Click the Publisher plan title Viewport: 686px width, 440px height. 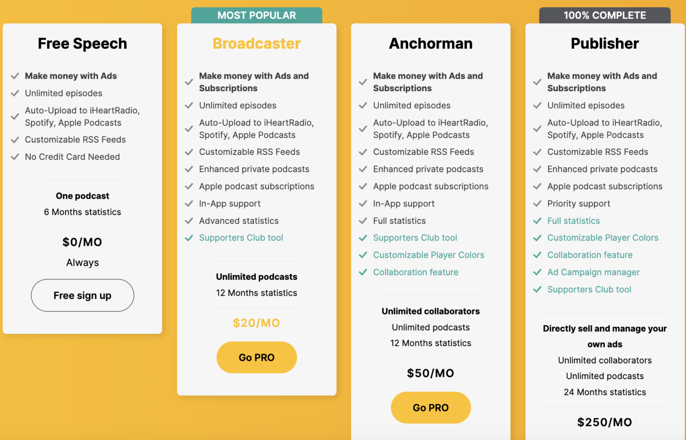tap(605, 43)
